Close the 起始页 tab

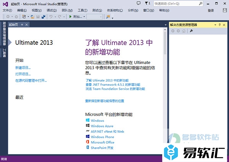click(x=26, y=25)
